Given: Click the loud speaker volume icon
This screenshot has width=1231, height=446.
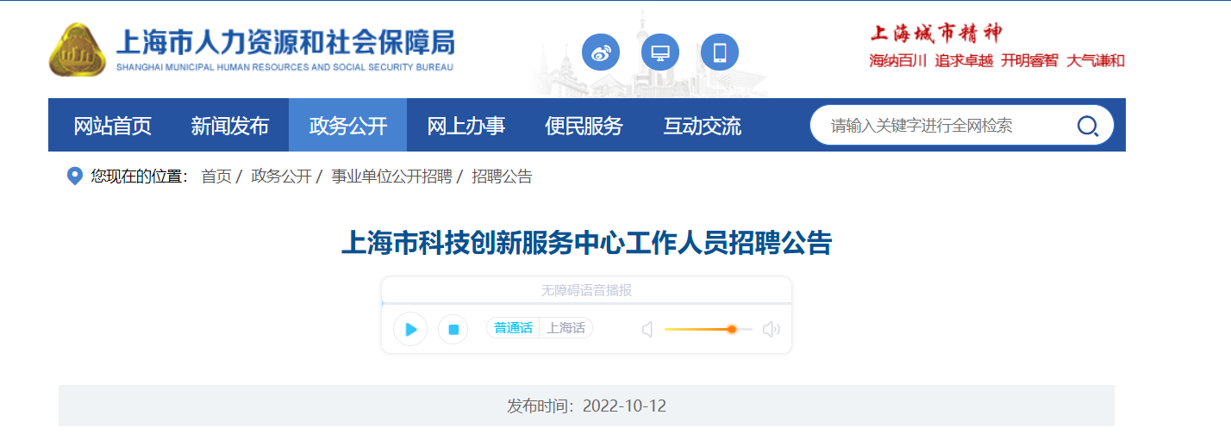Looking at the screenshot, I should pyautogui.click(x=772, y=329).
